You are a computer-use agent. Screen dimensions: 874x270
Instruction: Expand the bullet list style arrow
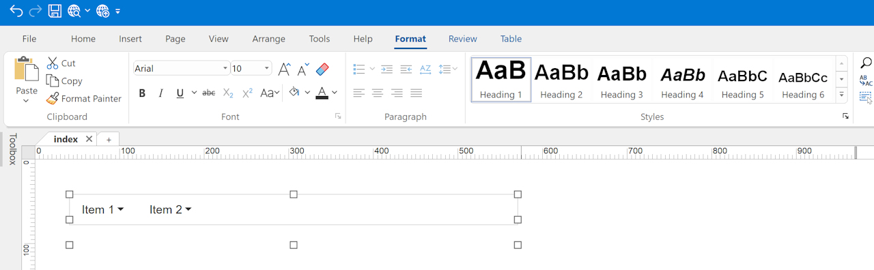pos(372,69)
